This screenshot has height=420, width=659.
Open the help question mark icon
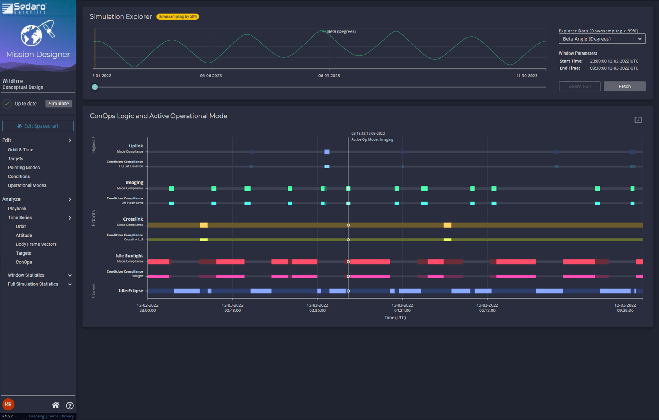tap(70, 405)
